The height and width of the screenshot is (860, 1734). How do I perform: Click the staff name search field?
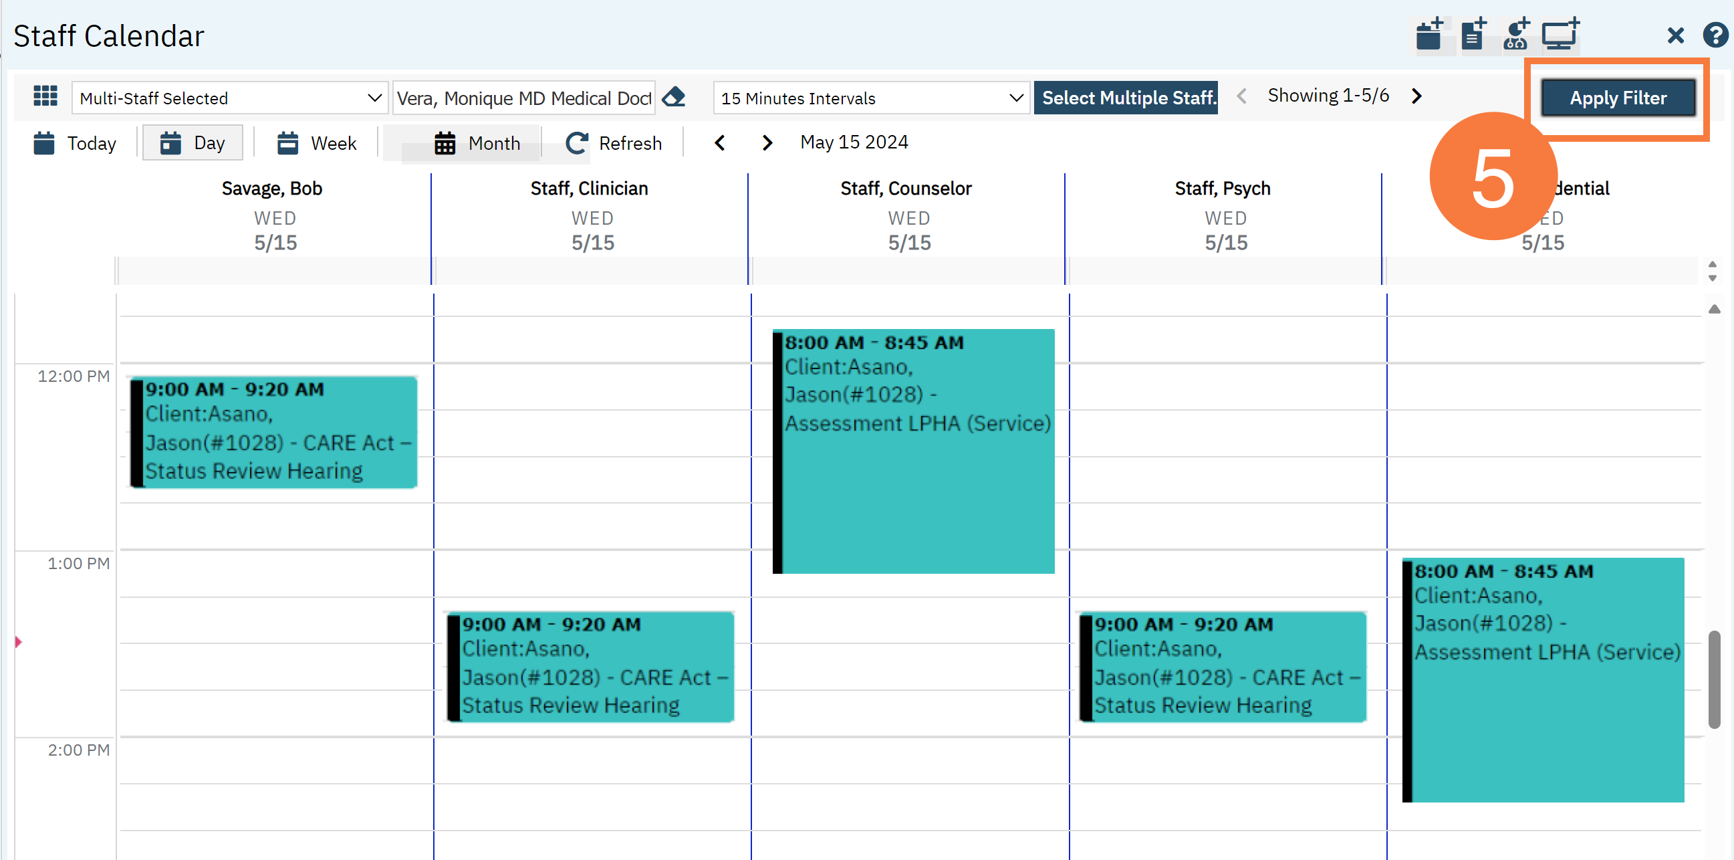[523, 98]
